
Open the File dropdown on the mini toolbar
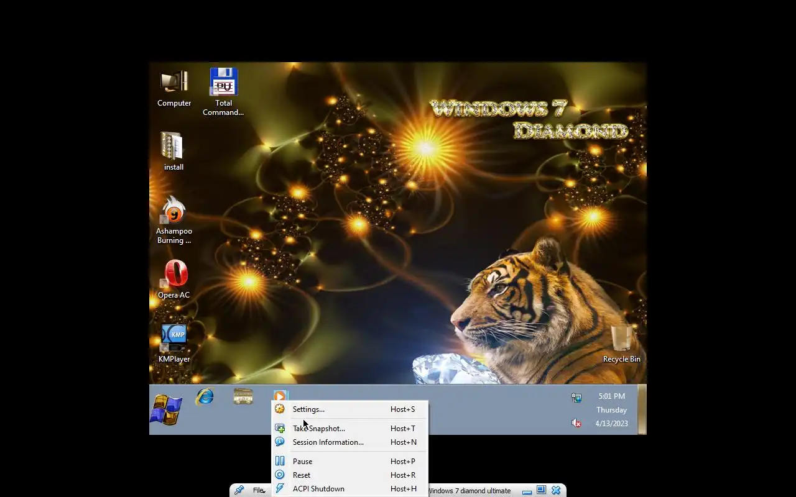tap(259, 491)
